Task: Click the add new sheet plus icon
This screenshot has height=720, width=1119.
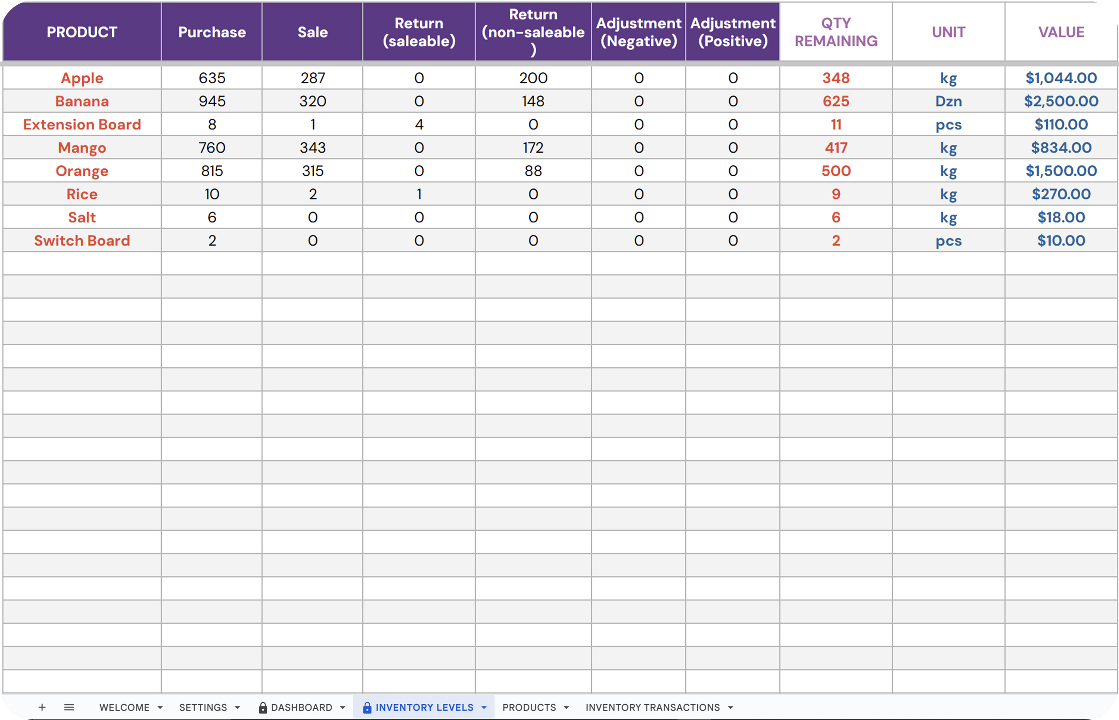Action: (x=42, y=708)
